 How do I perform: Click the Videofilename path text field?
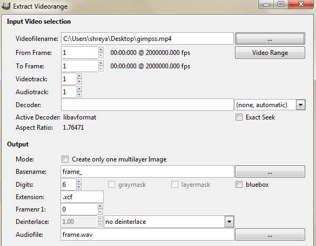click(x=147, y=39)
